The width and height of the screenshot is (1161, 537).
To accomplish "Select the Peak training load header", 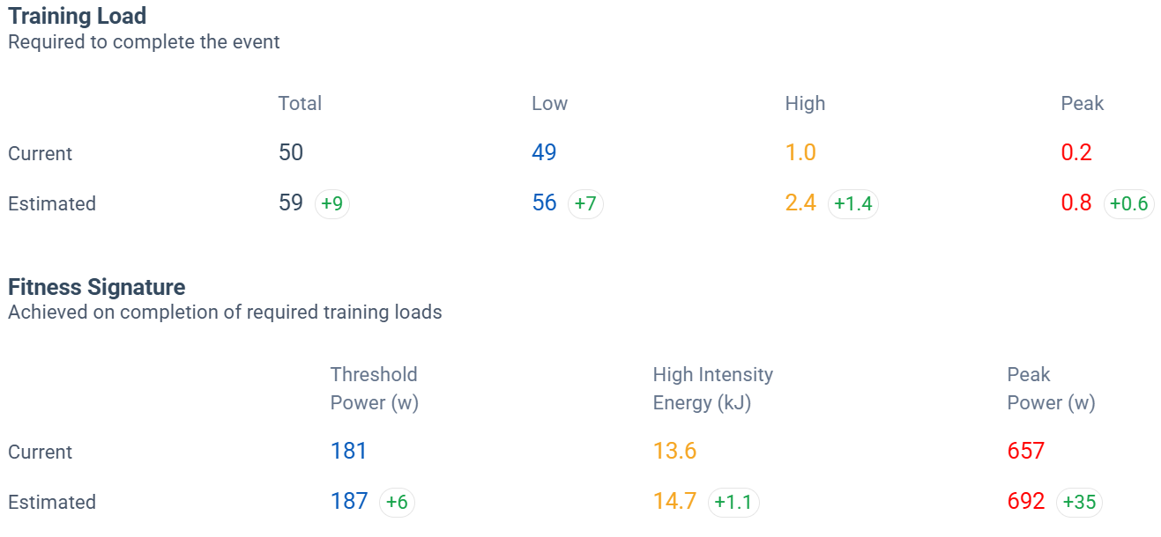I will tap(1082, 103).
